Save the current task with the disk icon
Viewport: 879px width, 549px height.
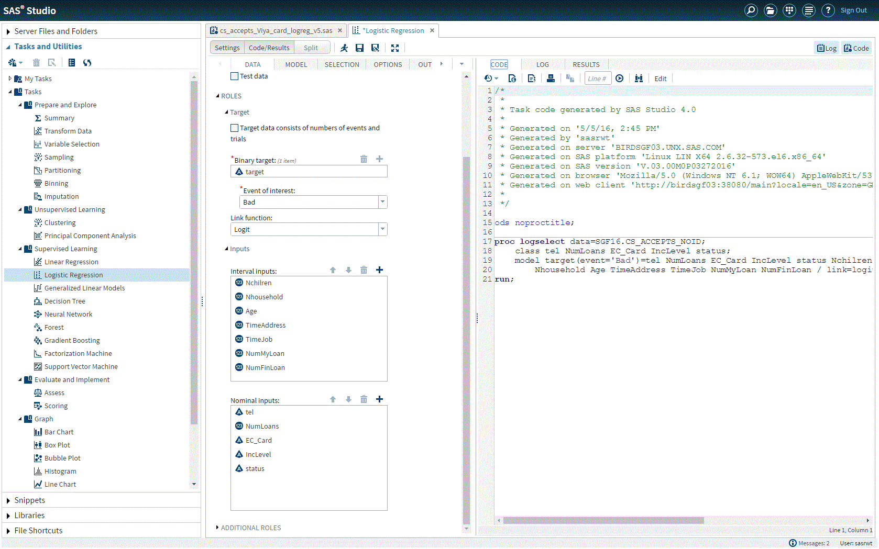[x=360, y=48]
